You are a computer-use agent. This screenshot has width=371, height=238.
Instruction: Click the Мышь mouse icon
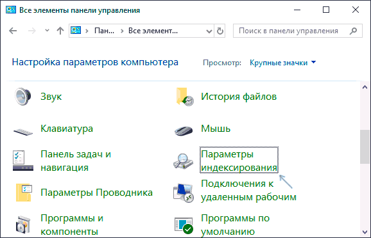point(184,131)
